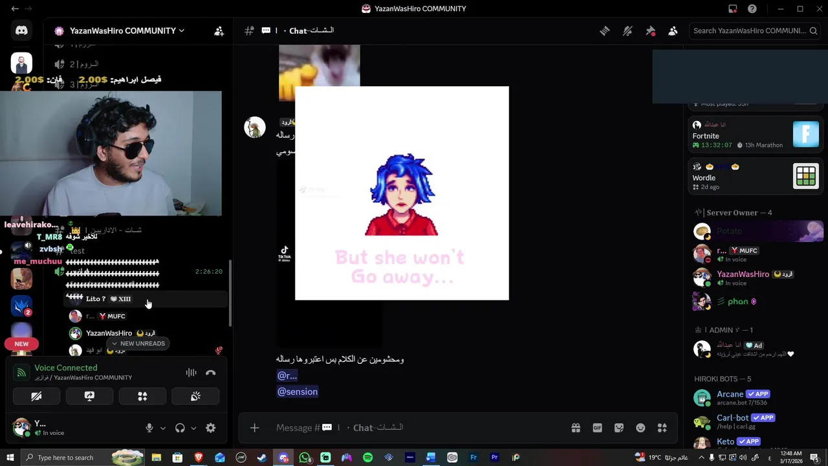Open Fortnite activity card
This screenshot has width=828, height=466.
(756, 135)
